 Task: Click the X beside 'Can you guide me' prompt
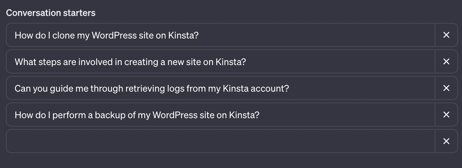pos(446,88)
